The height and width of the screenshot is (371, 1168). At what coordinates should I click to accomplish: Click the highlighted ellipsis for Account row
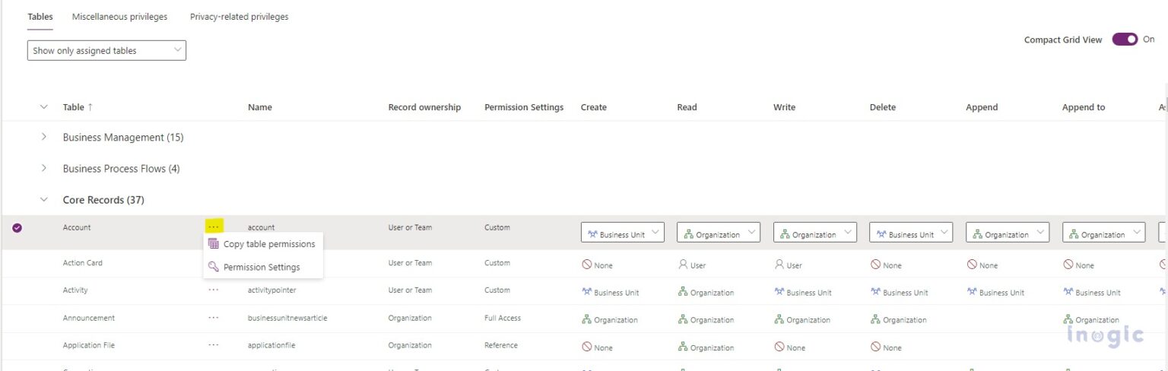(214, 227)
